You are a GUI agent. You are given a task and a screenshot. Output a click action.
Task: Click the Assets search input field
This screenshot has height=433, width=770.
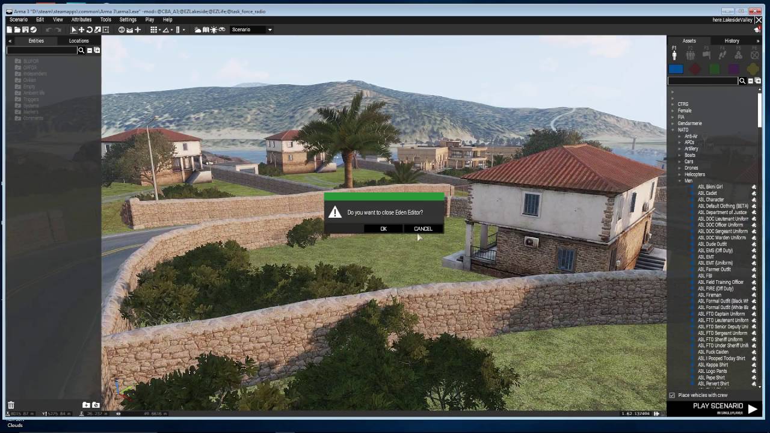pyautogui.click(x=703, y=81)
